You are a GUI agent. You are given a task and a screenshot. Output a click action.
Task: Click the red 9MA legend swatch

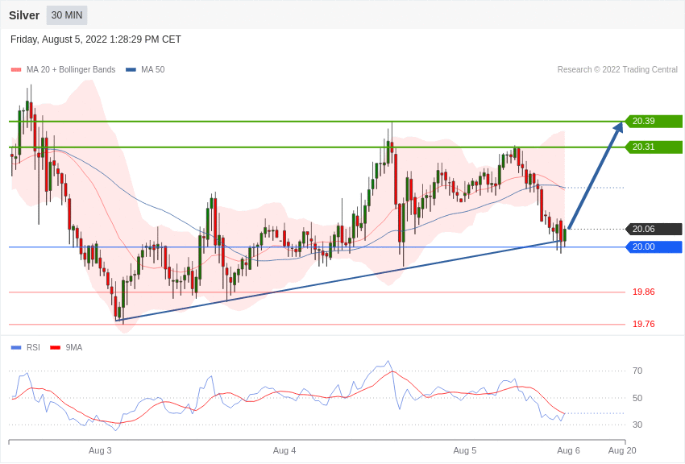click(55, 347)
